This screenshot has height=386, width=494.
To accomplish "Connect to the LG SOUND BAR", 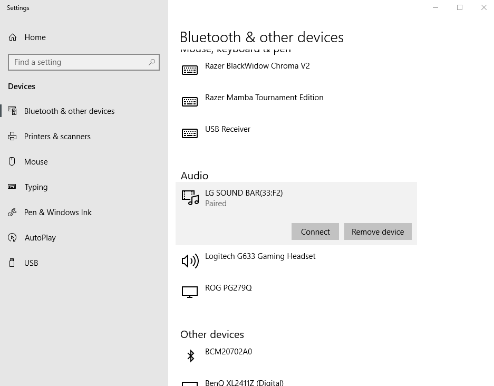I will (x=315, y=231).
